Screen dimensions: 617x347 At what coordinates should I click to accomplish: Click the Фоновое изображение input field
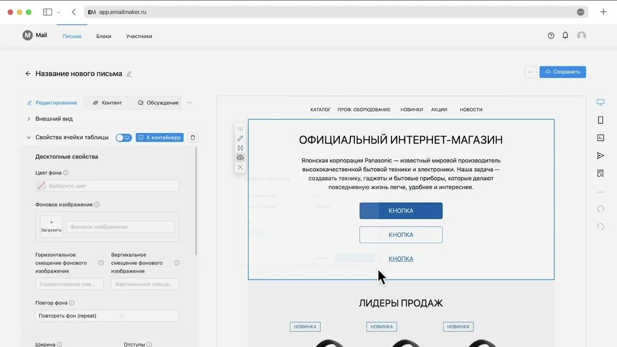tap(120, 227)
